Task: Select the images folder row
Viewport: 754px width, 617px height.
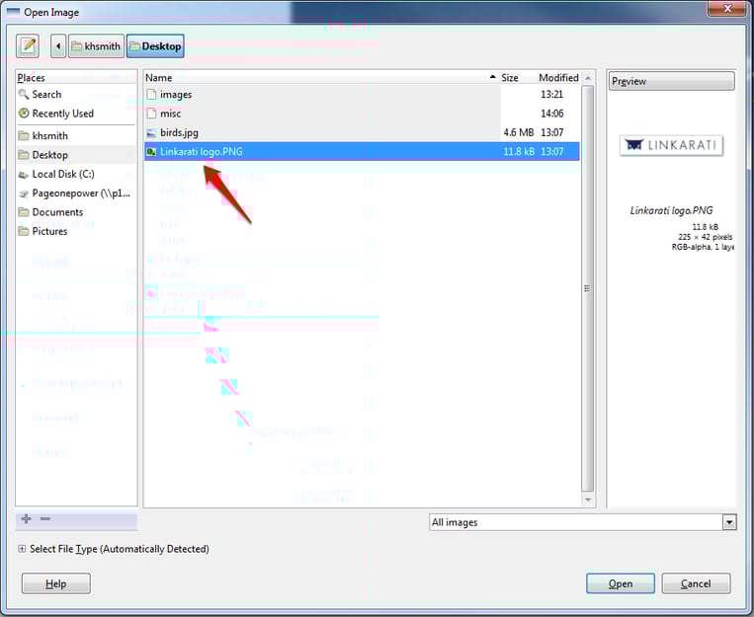Action: click(x=362, y=94)
